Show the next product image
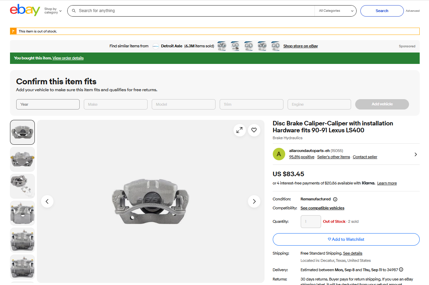429x285 pixels. (x=254, y=201)
